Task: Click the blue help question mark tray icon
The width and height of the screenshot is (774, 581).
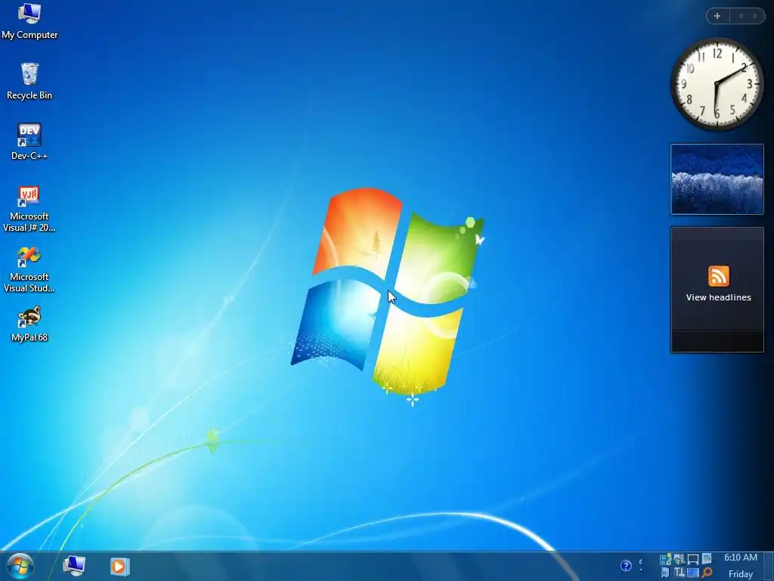Action: [626, 566]
